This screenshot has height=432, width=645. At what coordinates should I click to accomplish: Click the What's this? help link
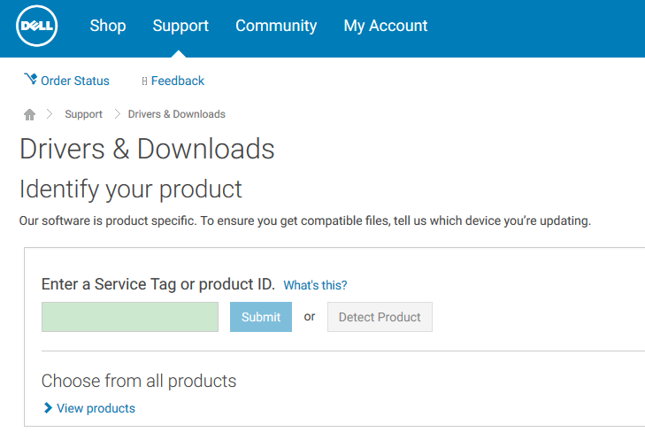pyautogui.click(x=315, y=285)
